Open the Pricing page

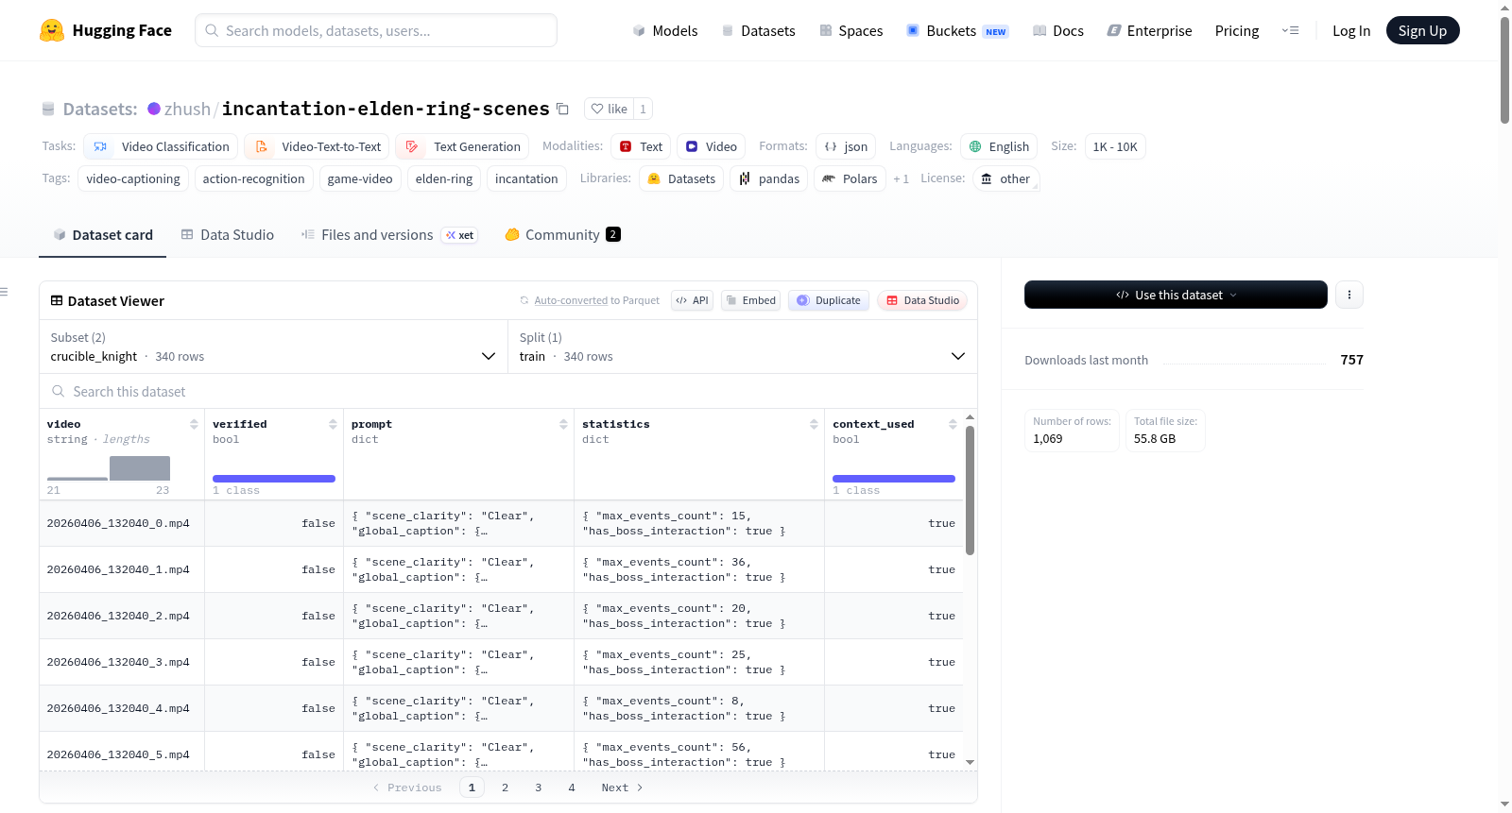1237,30
